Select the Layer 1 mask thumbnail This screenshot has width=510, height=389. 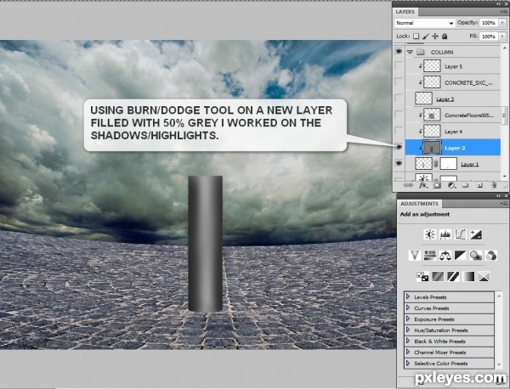449,163
